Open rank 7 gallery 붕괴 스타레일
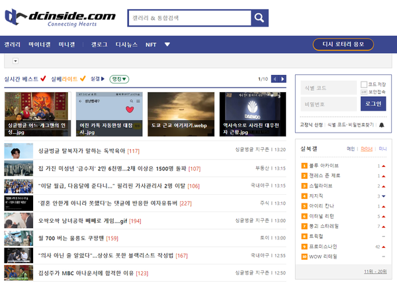This screenshot has width=397, height=283. pos(324,226)
